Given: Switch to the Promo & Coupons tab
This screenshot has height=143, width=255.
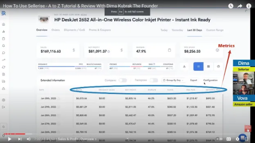Looking at the screenshot, I should pos(100,30).
